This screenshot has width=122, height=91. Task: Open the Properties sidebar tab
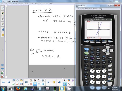click(x=3, y=24)
